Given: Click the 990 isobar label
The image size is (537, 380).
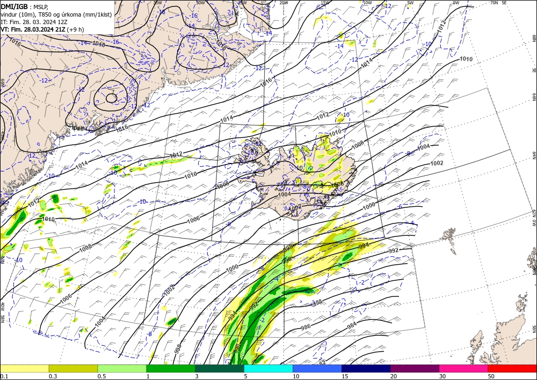Looking at the screenshot, I should point(237,348).
